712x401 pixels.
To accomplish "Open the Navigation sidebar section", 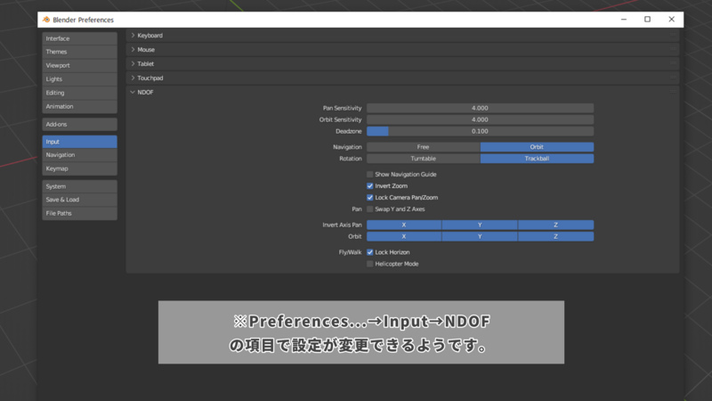I will tap(79, 155).
